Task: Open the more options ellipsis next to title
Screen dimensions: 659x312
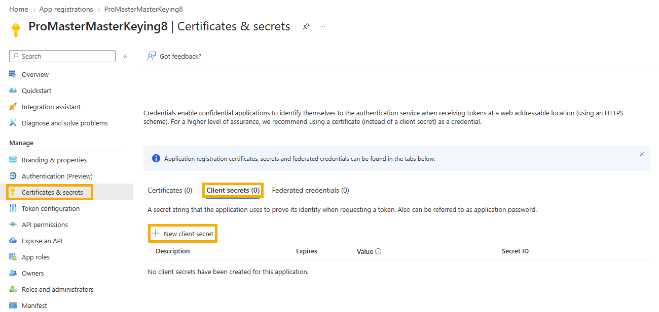Action: coord(322,26)
